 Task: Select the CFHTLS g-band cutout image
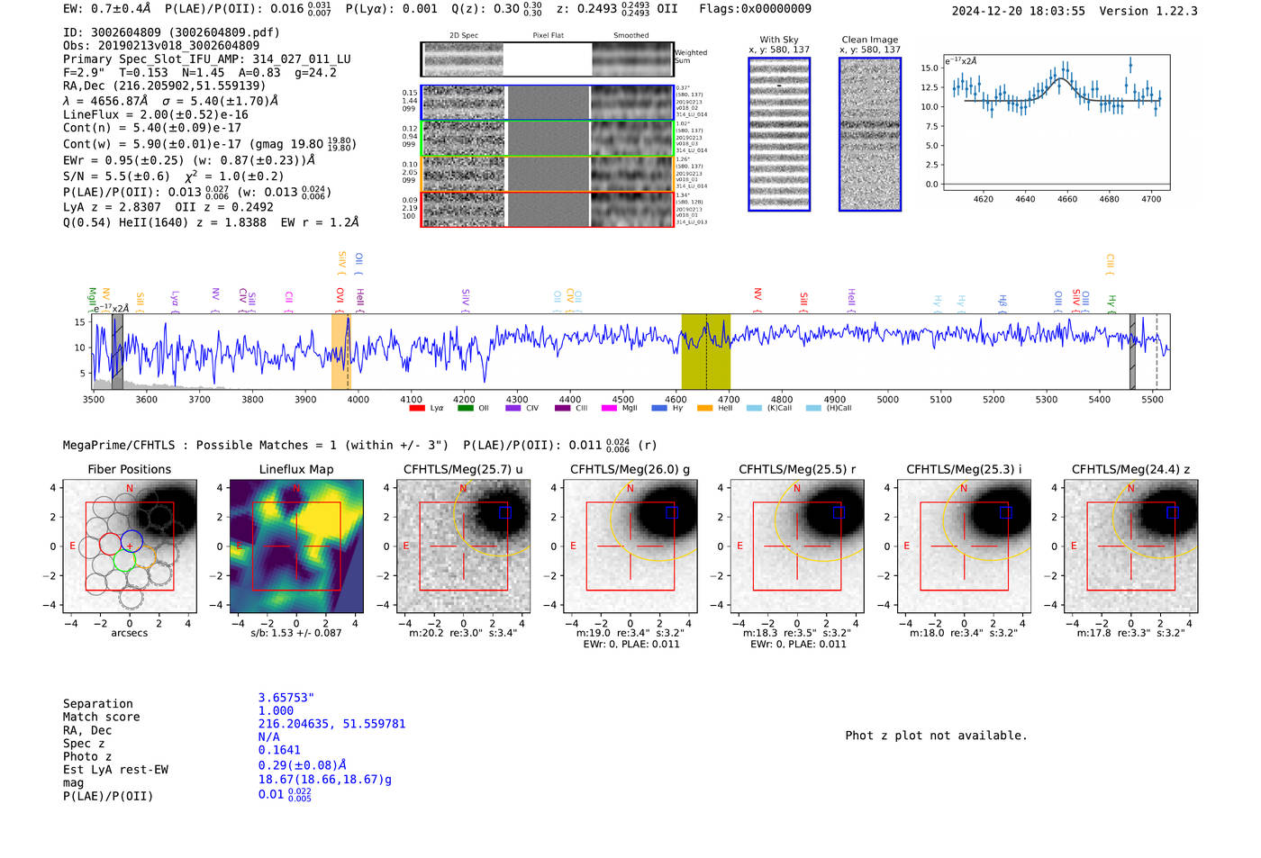pos(630,546)
